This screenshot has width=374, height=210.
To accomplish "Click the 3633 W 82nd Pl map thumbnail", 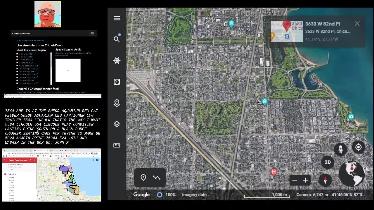I will (287, 31).
